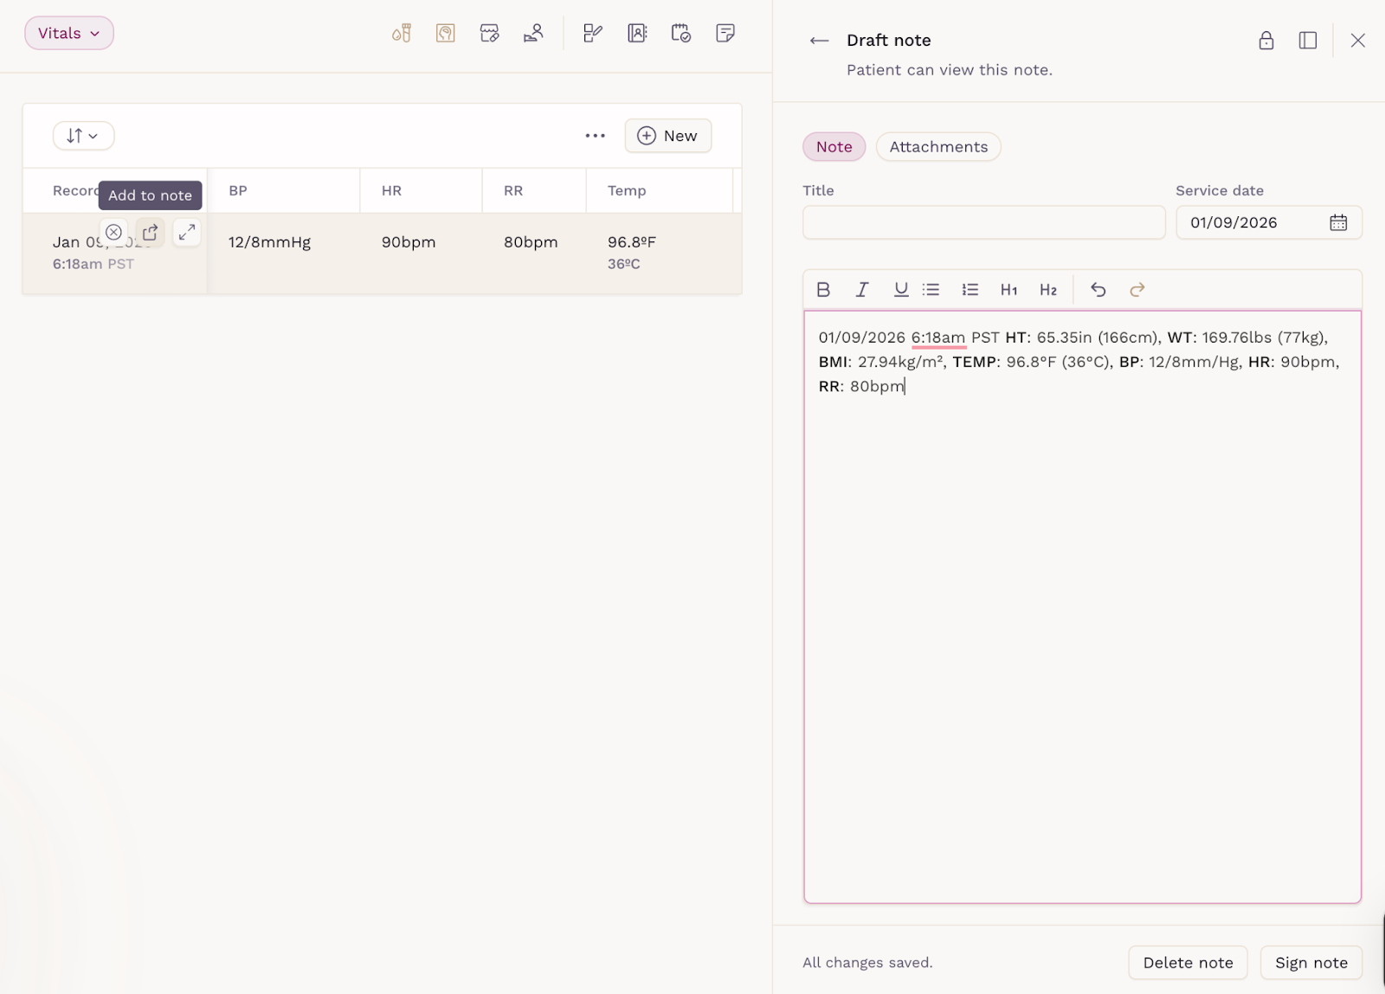Click into the Title input field
This screenshot has width=1385, height=994.
pos(984,222)
